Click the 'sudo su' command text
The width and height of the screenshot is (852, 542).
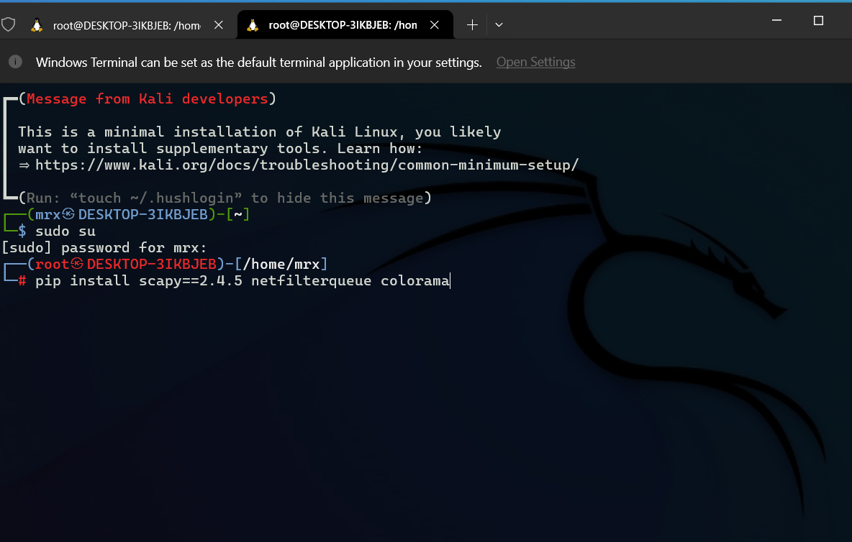tap(65, 231)
